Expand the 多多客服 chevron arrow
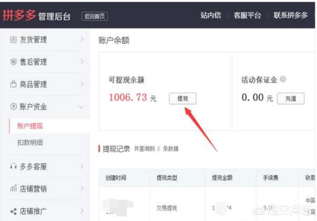This screenshot has height=221, width=317. (82, 167)
